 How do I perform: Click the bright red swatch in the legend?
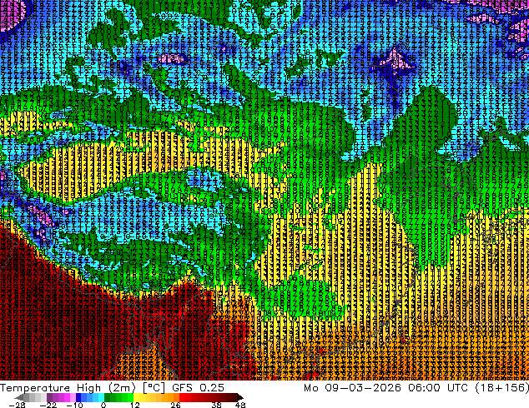click(182, 397)
